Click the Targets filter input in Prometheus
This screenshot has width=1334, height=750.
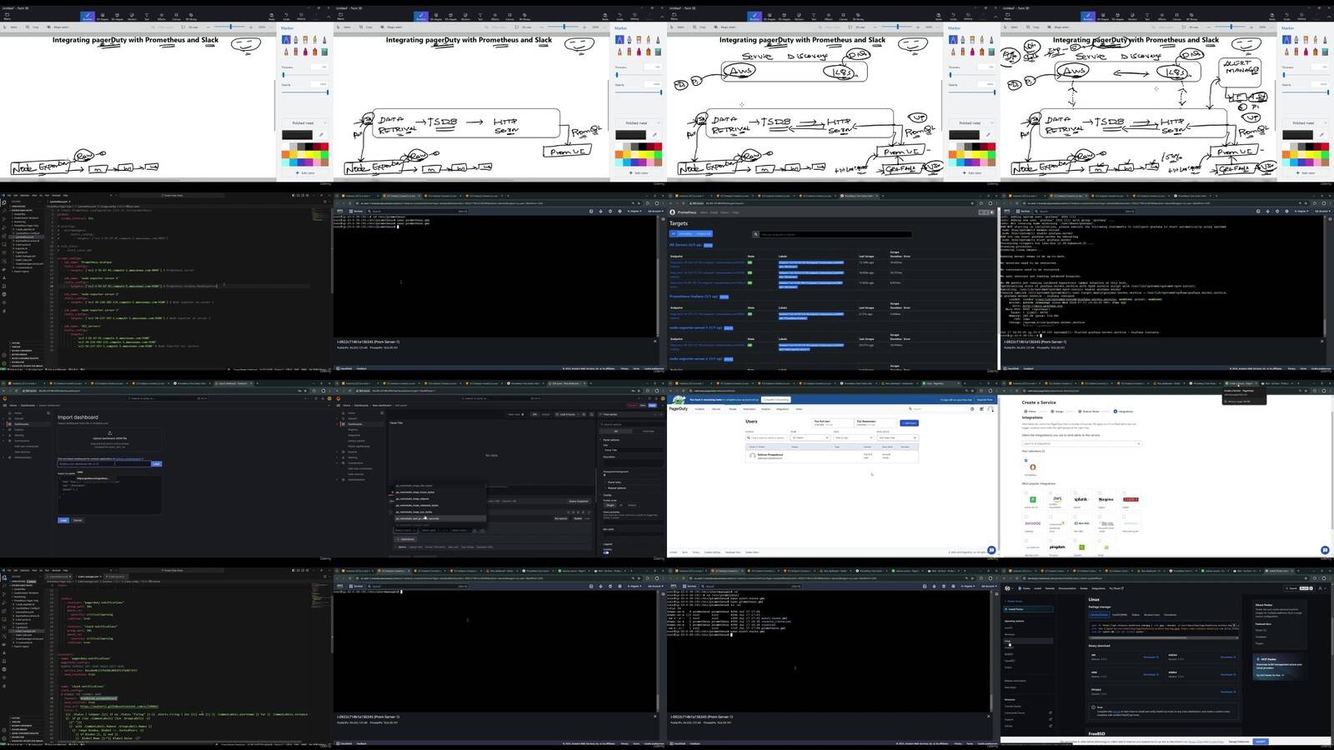pos(834,234)
